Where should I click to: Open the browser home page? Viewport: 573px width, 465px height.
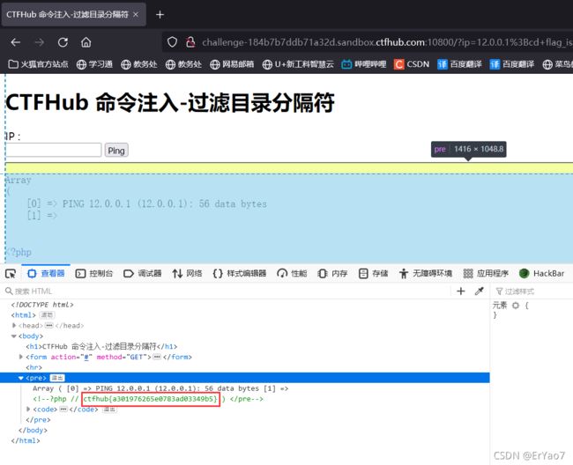(x=86, y=42)
